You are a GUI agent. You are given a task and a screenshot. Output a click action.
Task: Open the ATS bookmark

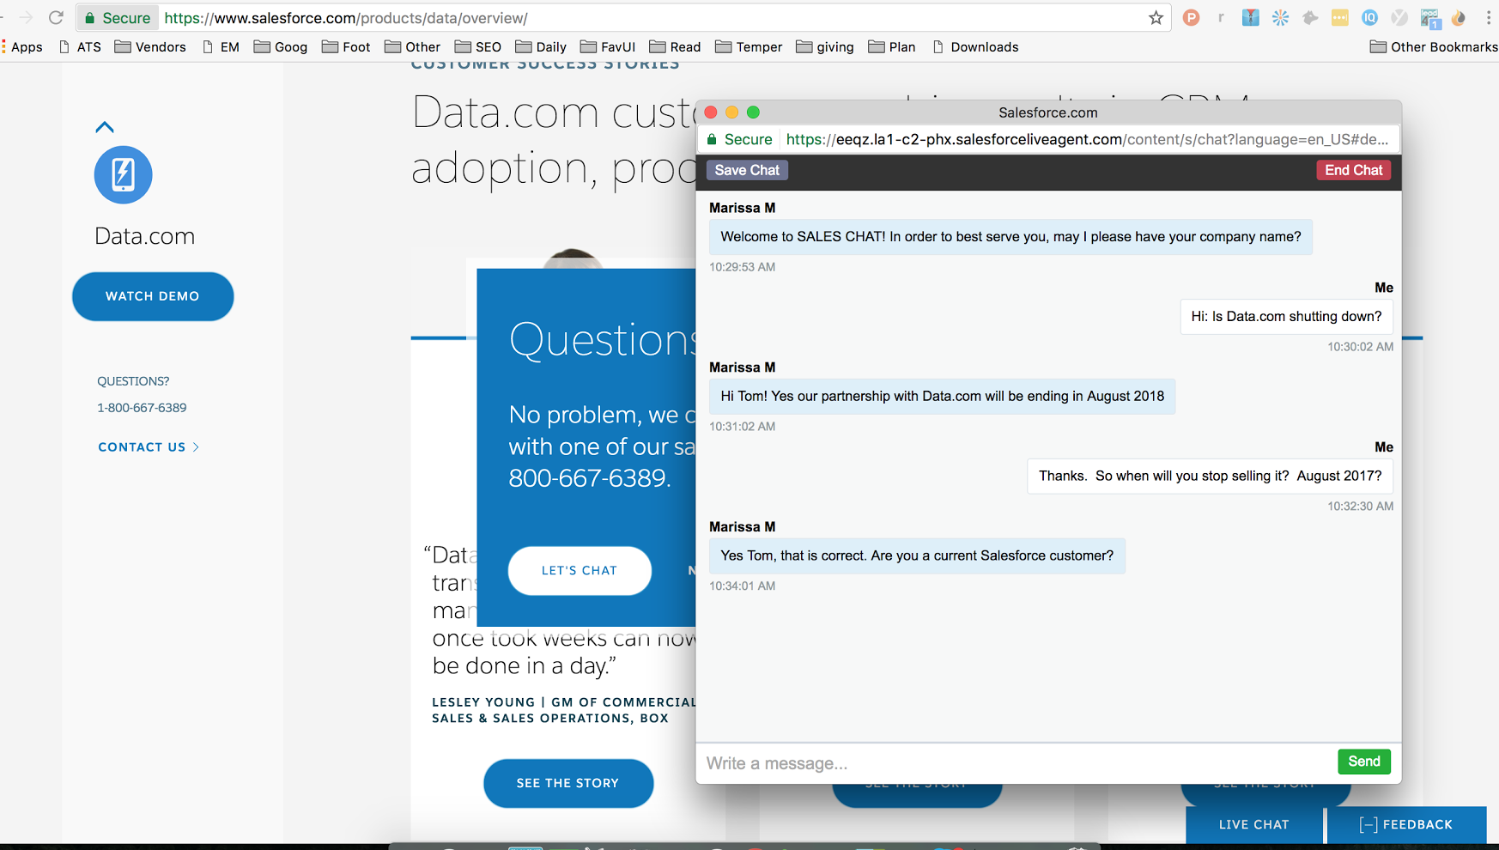click(x=80, y=47)
